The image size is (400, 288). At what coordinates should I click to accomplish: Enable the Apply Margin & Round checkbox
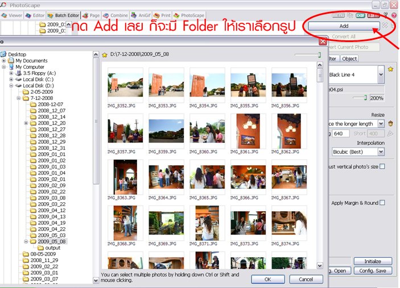coord(382,203)
